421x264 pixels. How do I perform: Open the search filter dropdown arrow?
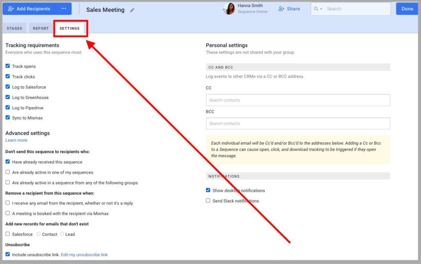pos(318,9)
